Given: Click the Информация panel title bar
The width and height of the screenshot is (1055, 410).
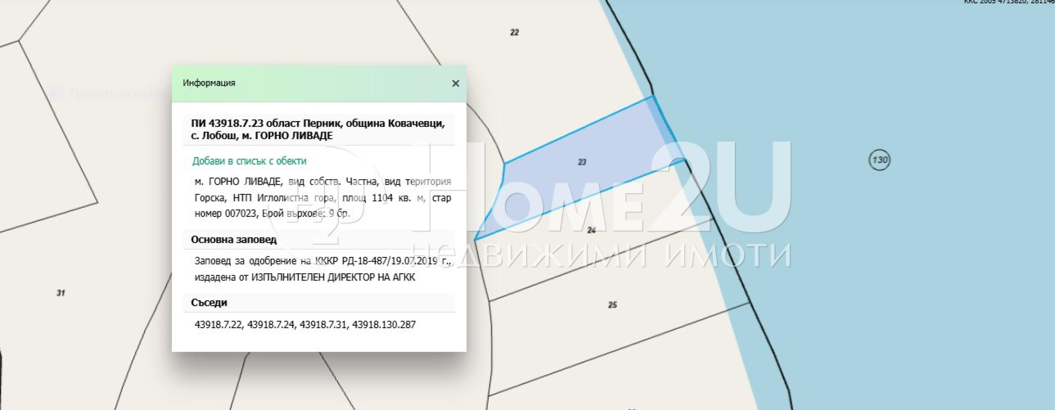Looking at the screenshot, I should 319,84.
